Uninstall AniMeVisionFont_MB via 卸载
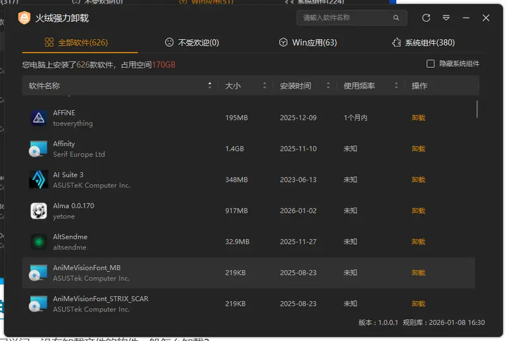 (x=418, y=273)
